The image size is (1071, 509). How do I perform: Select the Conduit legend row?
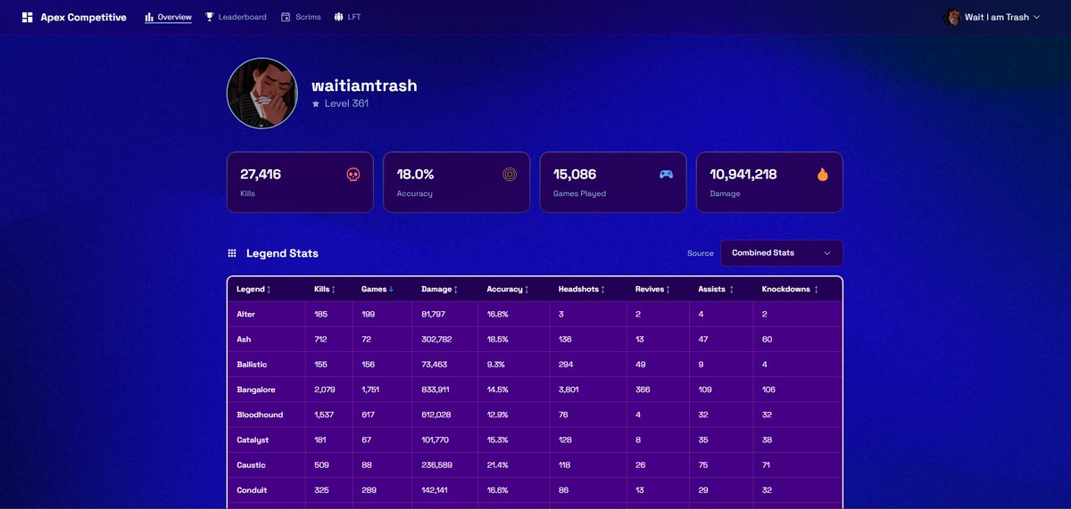pyautogui.click(x=535, y=489)
